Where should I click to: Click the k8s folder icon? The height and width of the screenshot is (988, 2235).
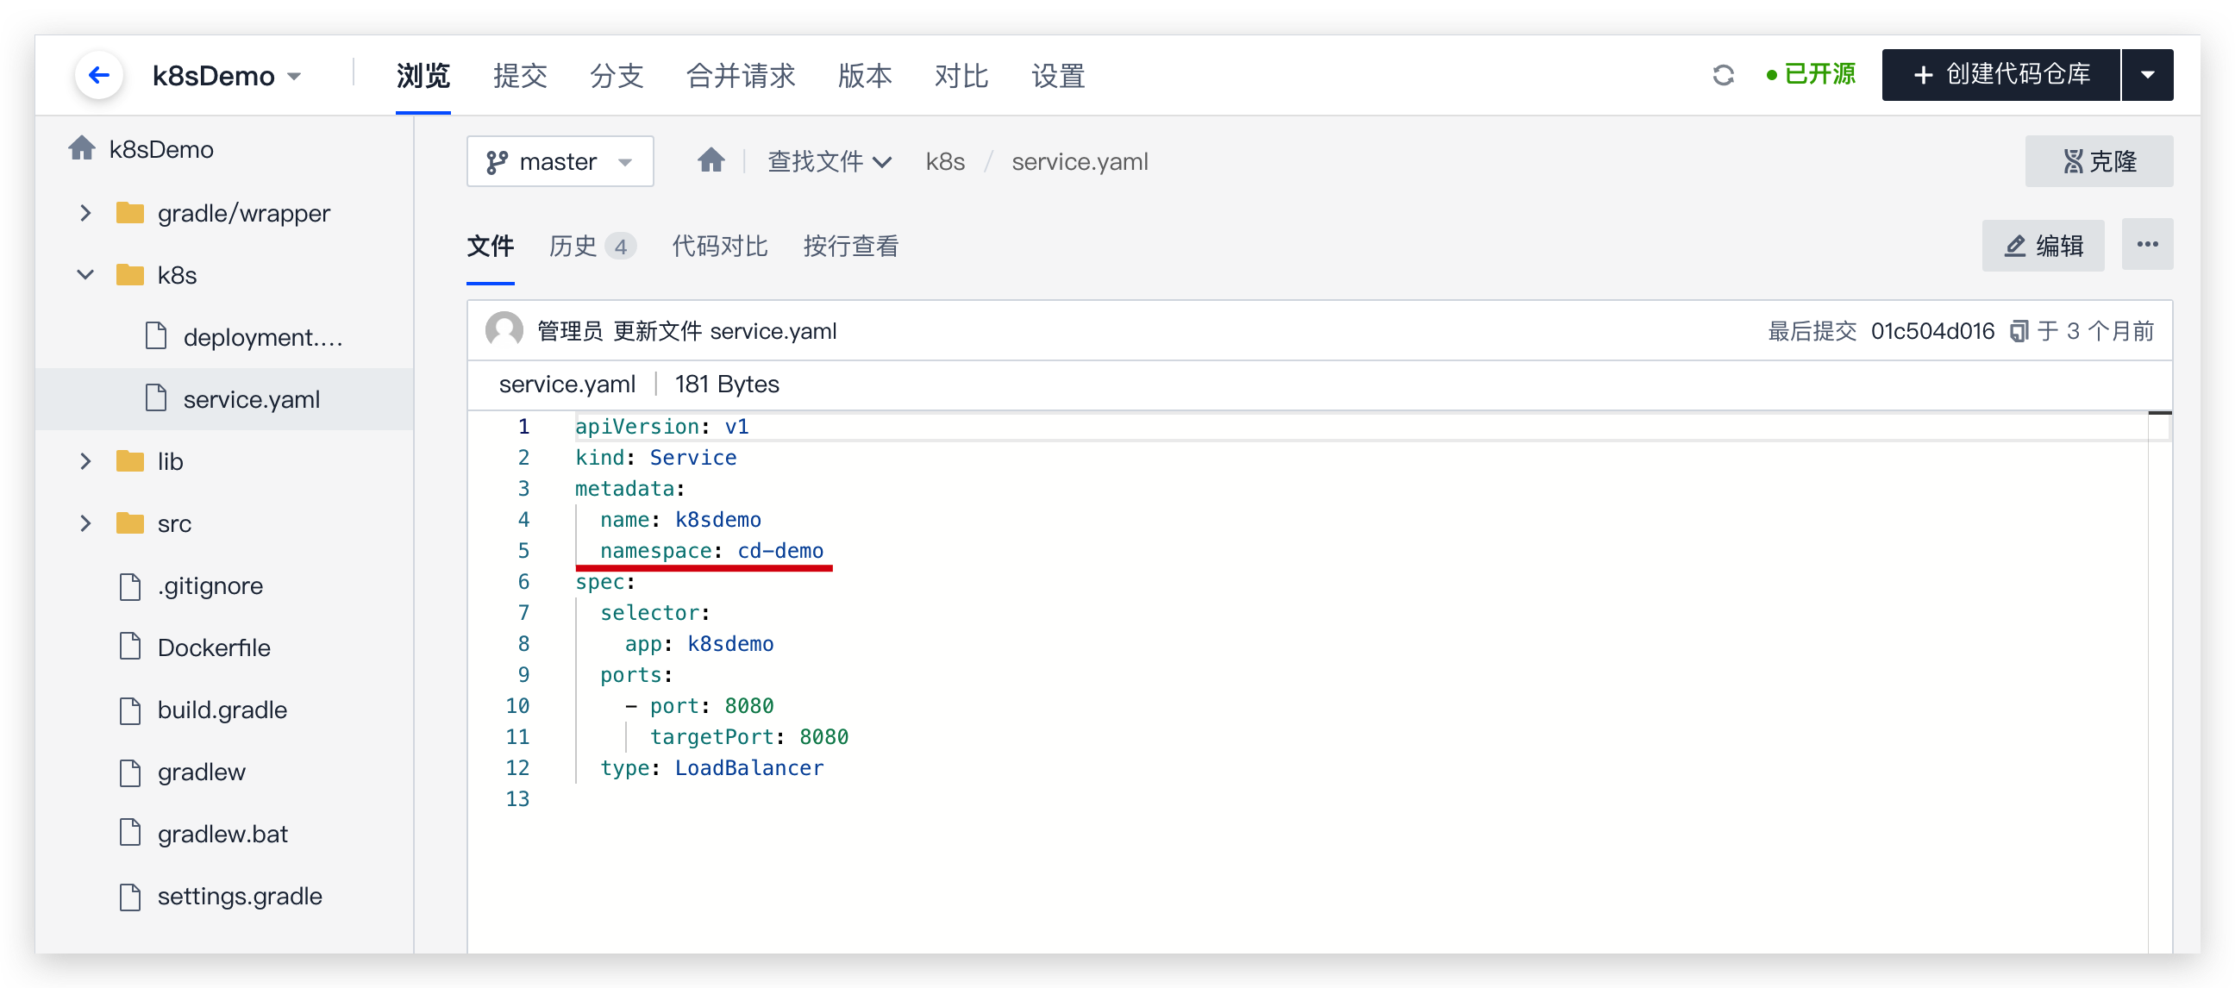(129, 275)
